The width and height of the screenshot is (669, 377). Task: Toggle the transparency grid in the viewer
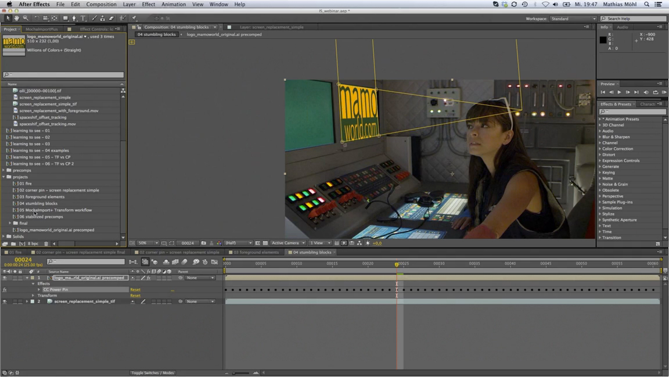[265, 243]
